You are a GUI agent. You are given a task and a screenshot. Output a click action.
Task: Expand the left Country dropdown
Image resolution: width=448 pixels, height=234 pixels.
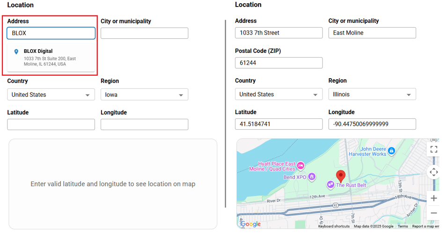(x=51, y=95)
